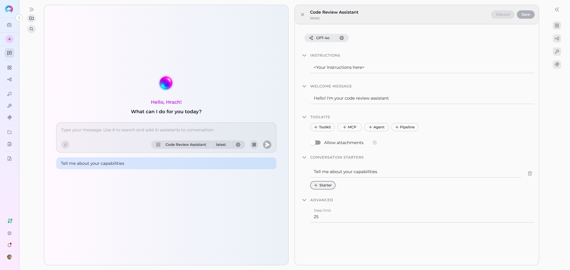
Task: Click the send message arrow button
Action: pos(267,145)
